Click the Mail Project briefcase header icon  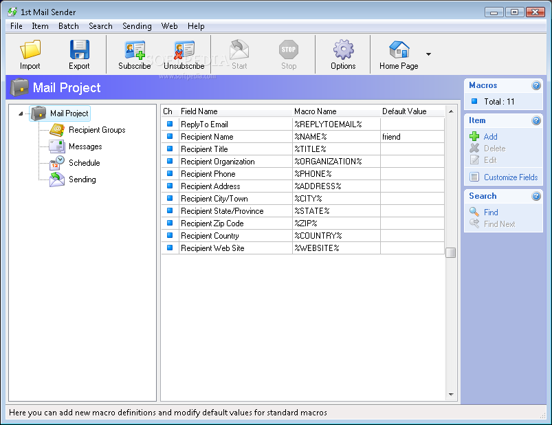coord(19,87)
